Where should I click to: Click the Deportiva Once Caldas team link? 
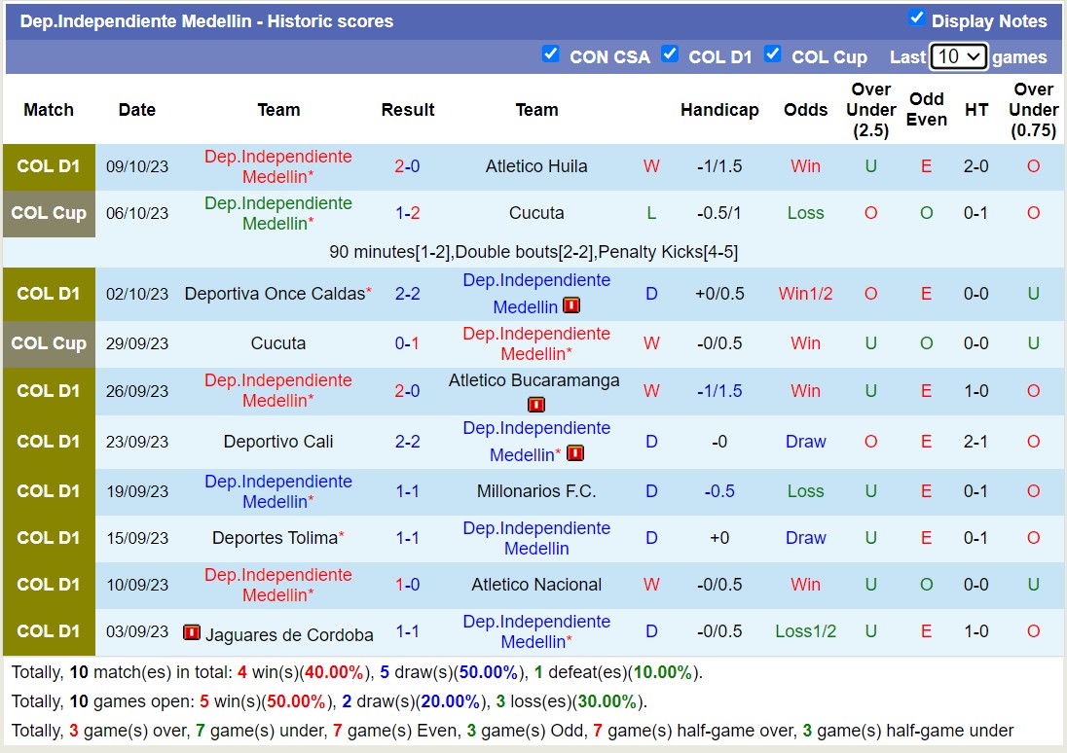tap(276, 294)
